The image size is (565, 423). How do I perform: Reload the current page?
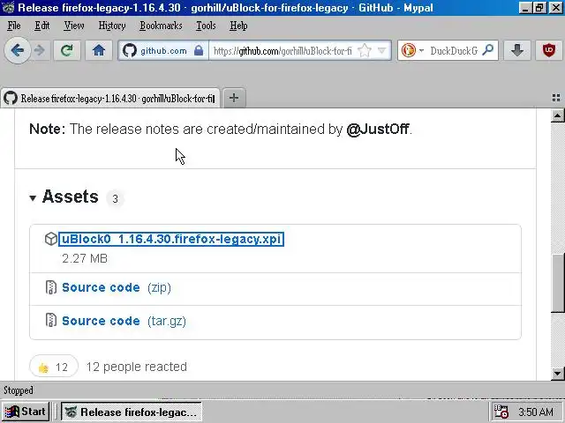click(x=67, y=50)
